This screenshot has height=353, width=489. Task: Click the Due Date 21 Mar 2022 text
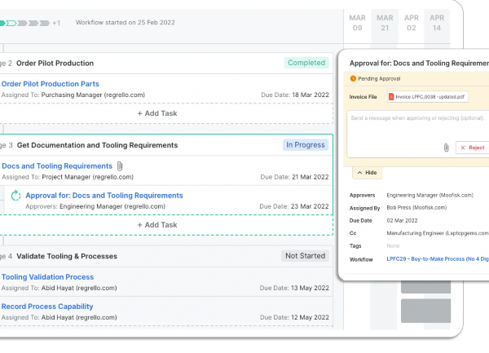click(295, 177)
